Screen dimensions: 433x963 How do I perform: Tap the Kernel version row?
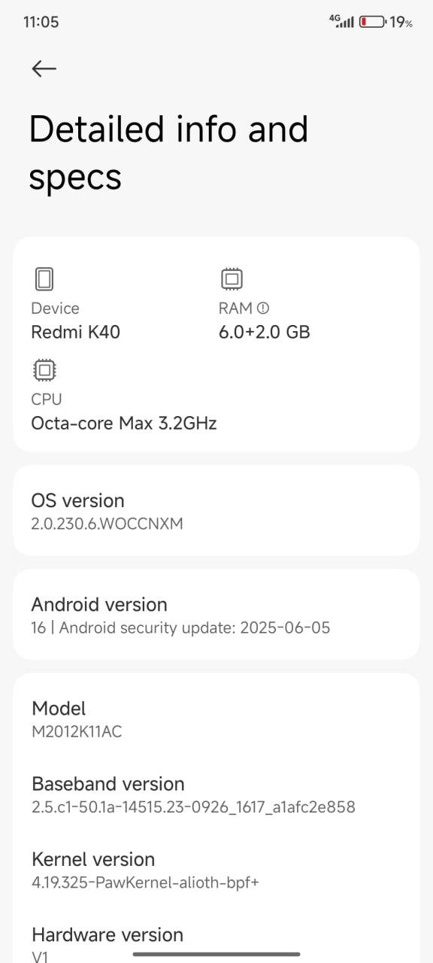(216, 870)
